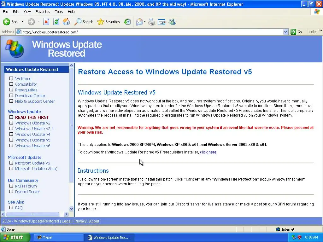The image size is (323, 242).
Task: Open the Edit menu
Action: (x=16, y=12)
